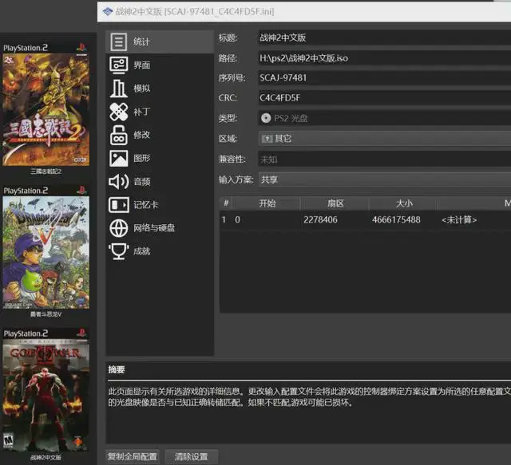Open the 图形 graphics picture icon
Screen dimensions: 511x465
pos(119,158)
